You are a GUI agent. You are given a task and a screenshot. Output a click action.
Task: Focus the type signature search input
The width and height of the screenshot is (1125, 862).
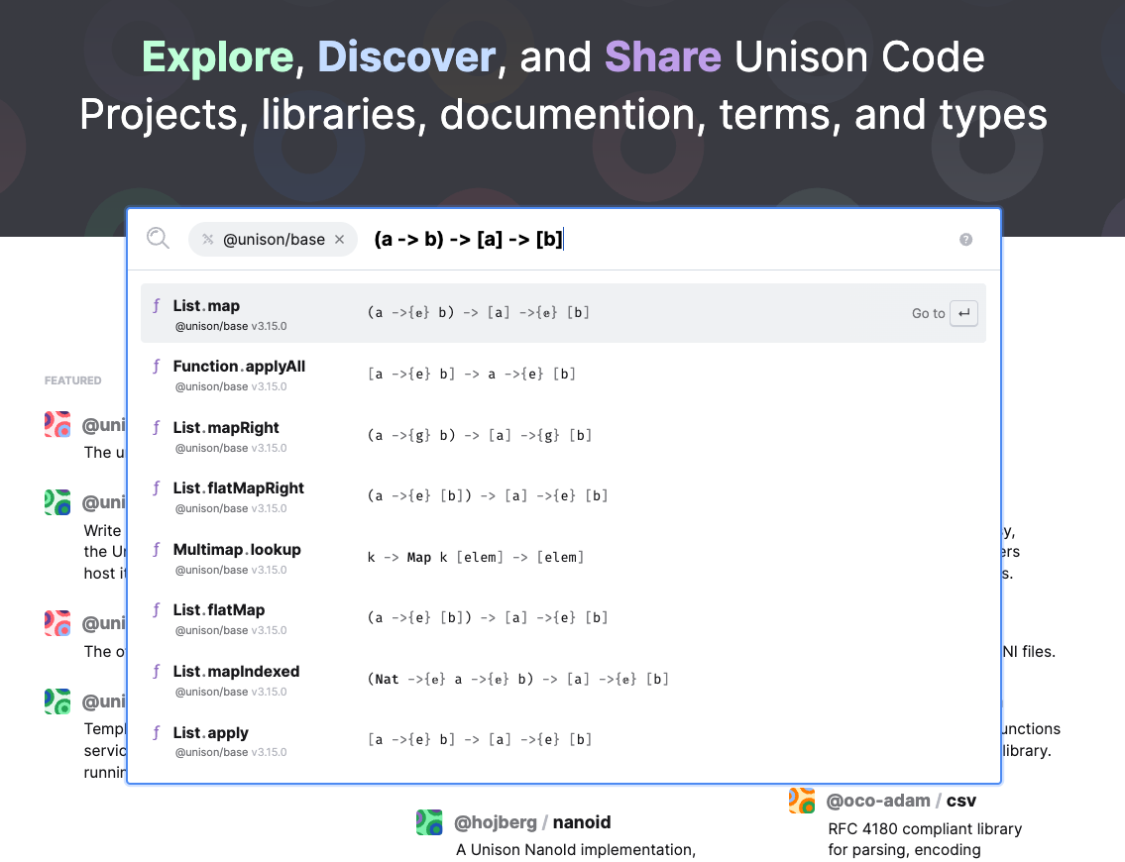660,239
